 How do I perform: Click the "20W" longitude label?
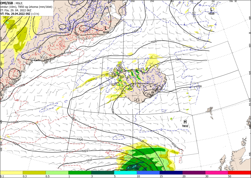pos(132,1)
